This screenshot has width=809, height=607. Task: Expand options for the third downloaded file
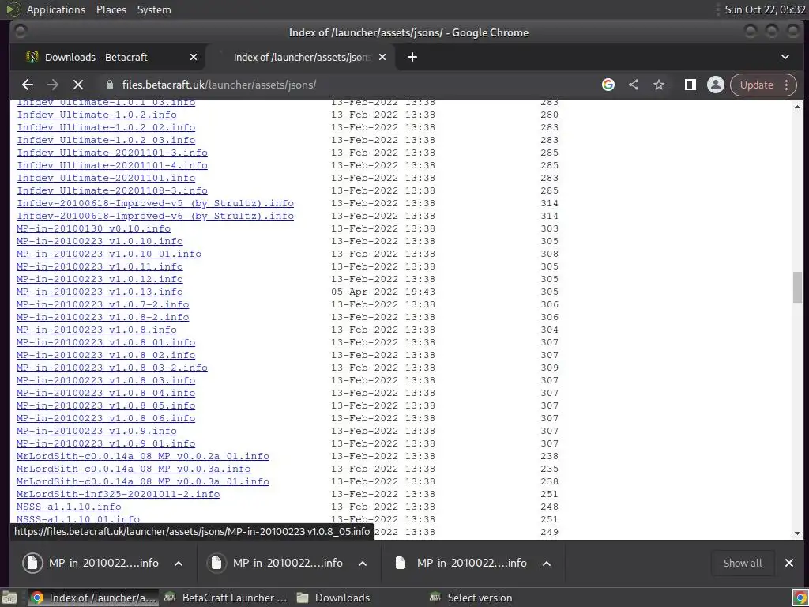(x=547, y=563)
